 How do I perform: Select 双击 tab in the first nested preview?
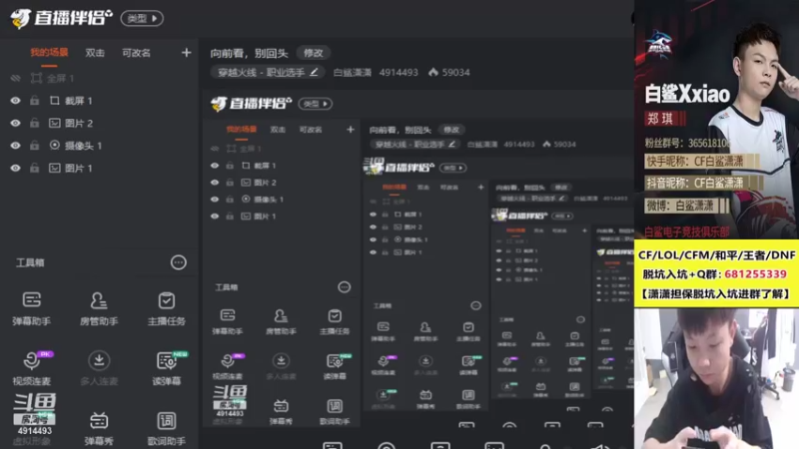[278, 130]
